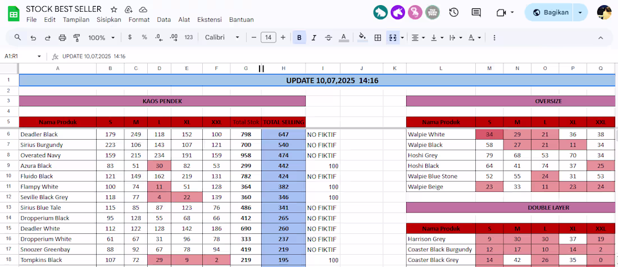Undo the last action
Viewport: 618px width, 267px height.
(34, 38)
